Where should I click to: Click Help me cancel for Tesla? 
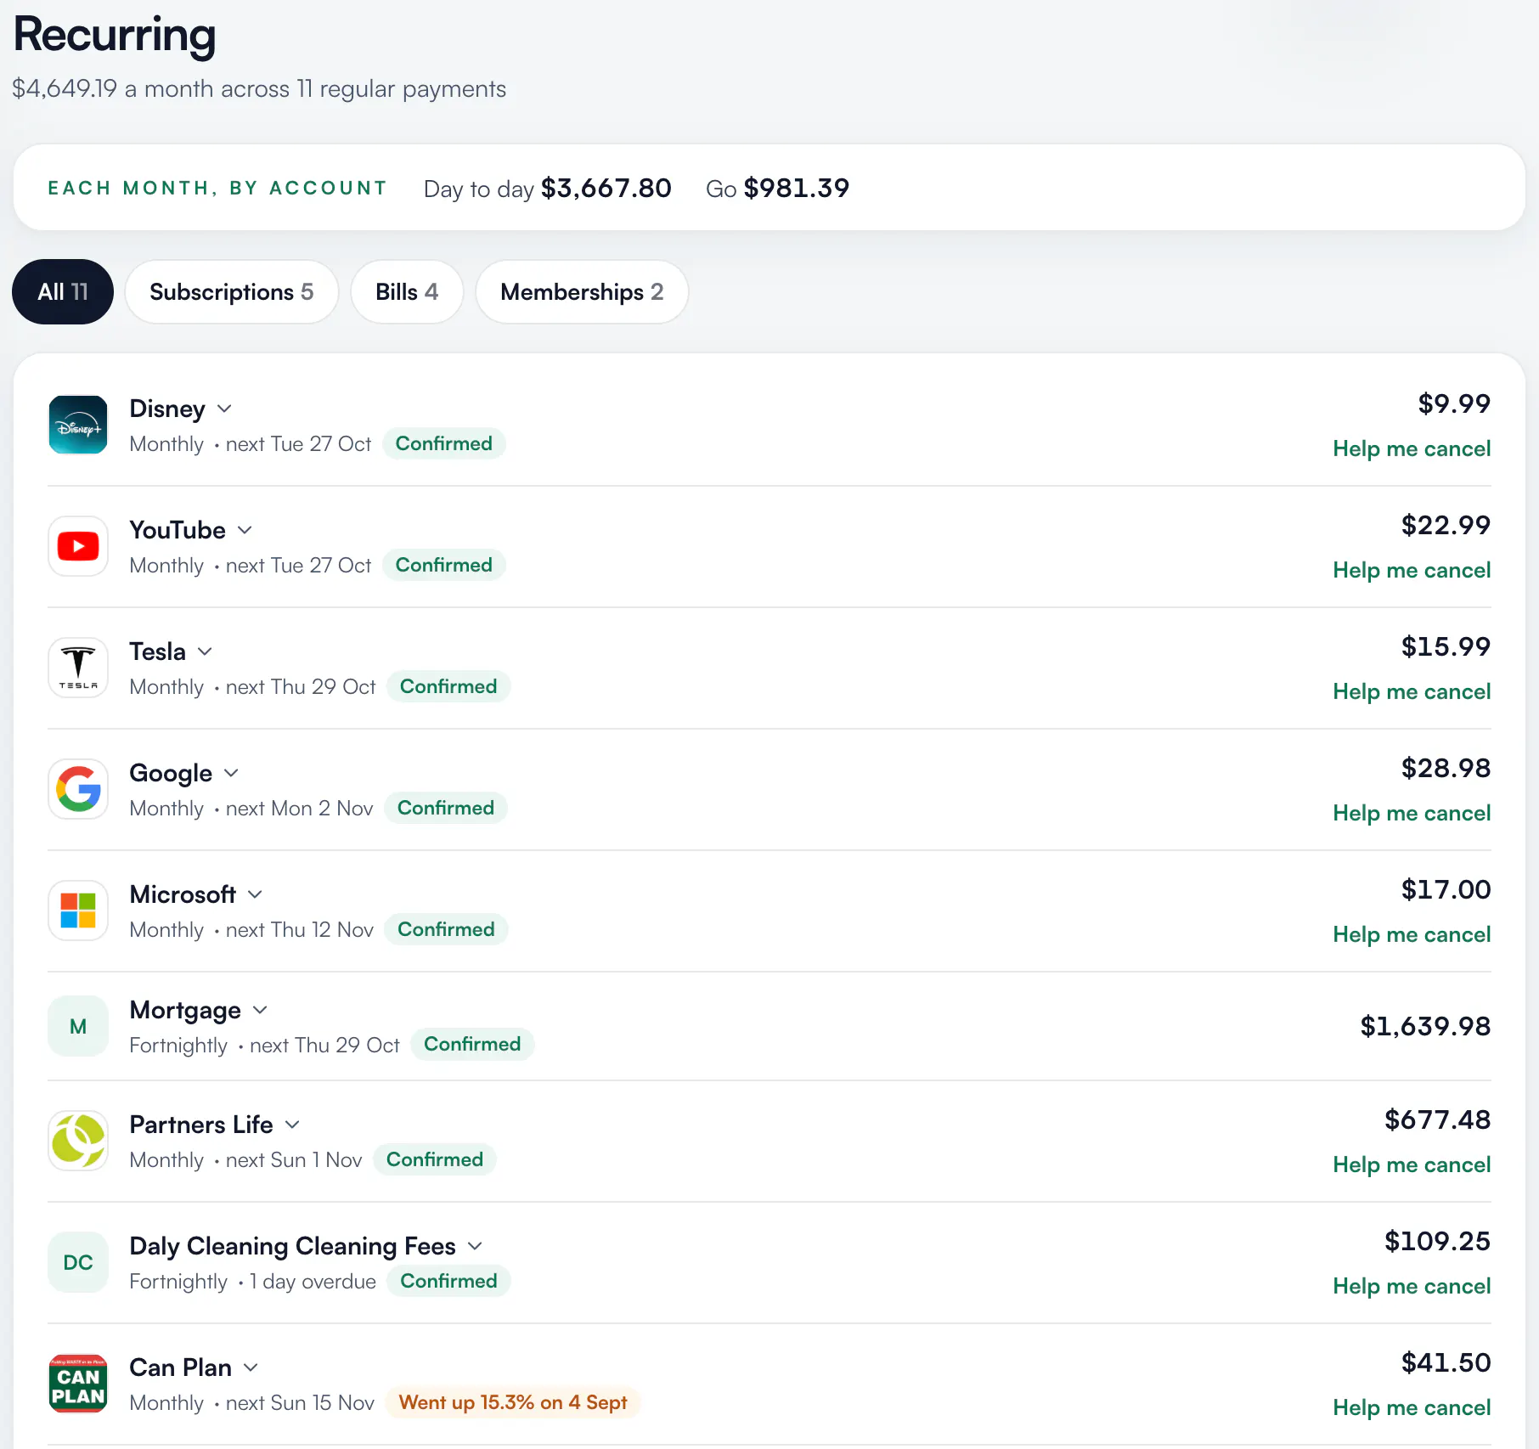(1412, 691)
